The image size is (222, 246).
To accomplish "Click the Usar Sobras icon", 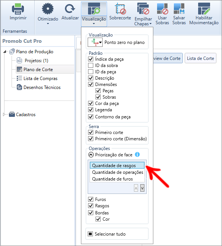I will tap(162, 9).
